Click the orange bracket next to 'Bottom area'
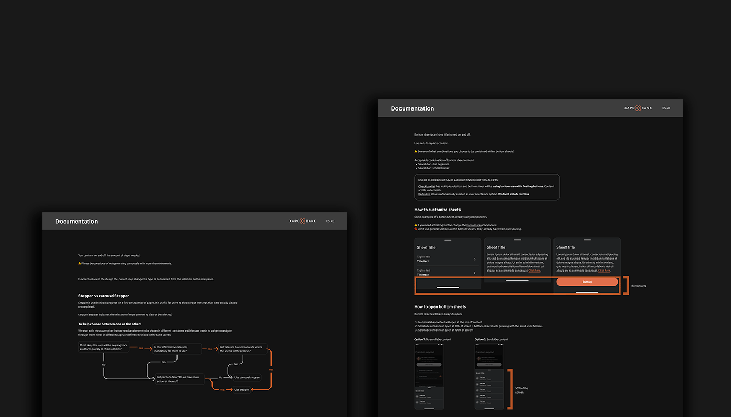This screenshot has width=731, height=417. tap(626, 286)
